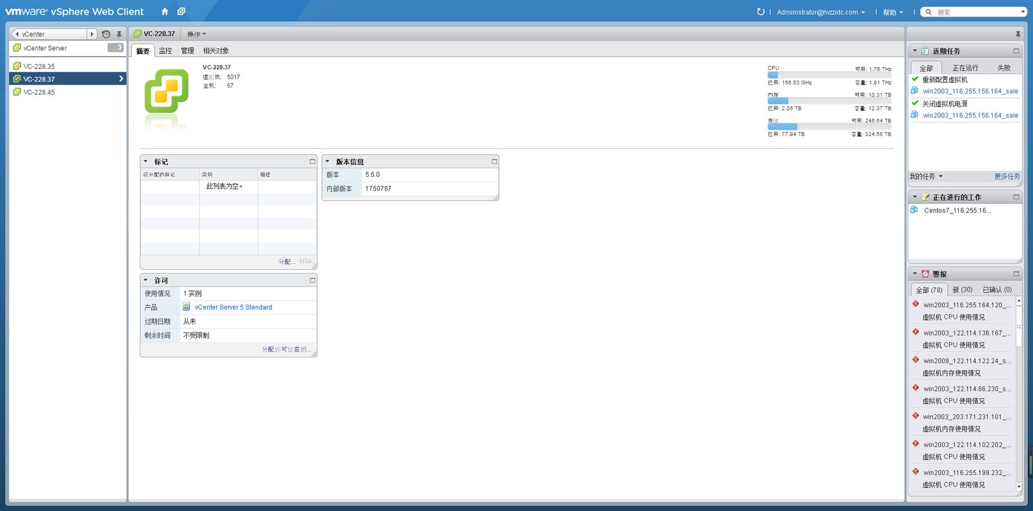Open the win2003_116.255.156.164_sale link under the power-off (关闭虚拟机电源) task

[970, 115]
